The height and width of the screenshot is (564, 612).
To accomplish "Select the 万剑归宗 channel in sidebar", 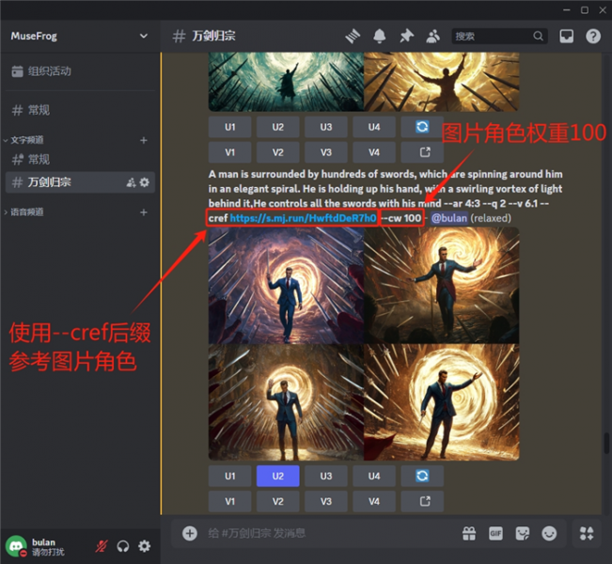I will click(80, 182).
